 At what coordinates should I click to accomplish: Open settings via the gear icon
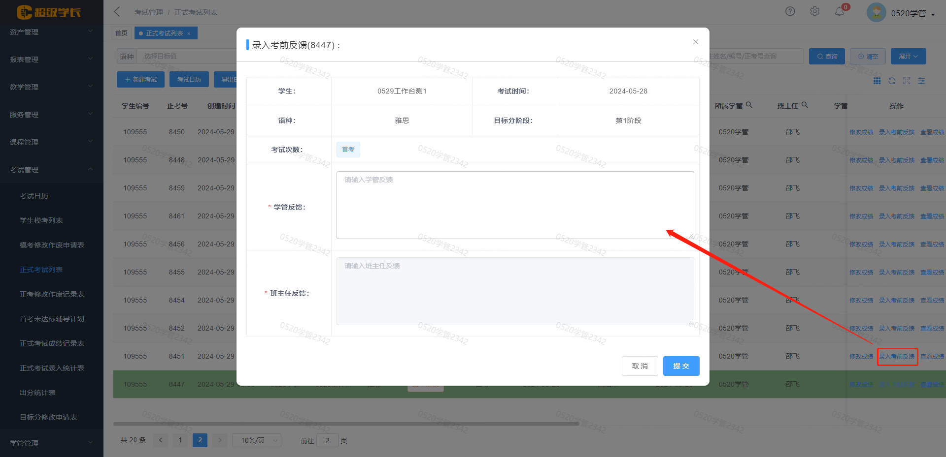(814, 11)
